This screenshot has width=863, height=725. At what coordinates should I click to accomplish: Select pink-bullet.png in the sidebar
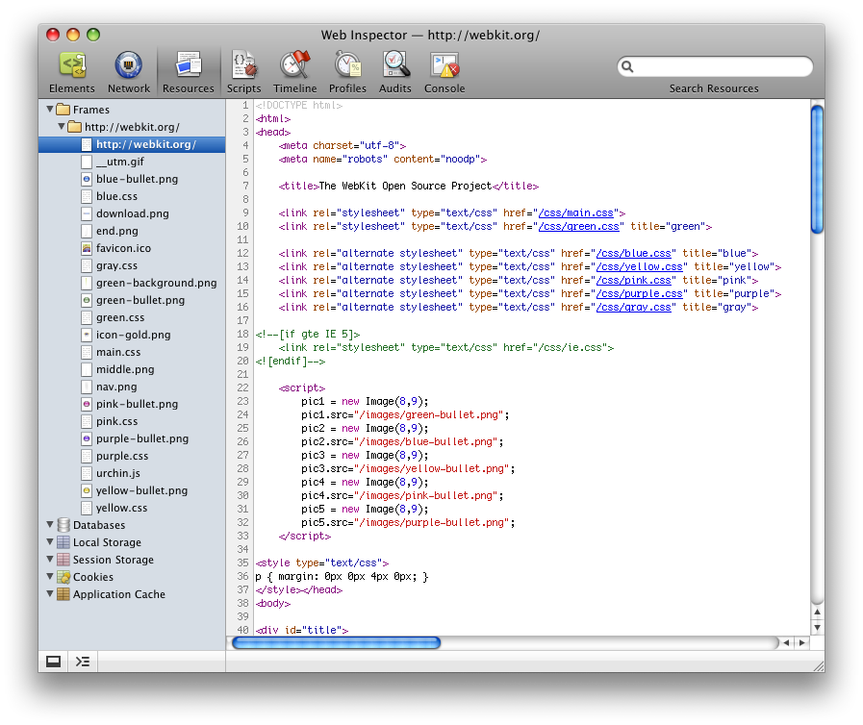(x=132, y=404)
